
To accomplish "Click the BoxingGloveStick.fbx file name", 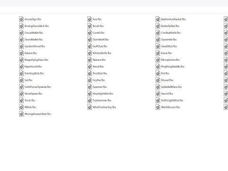I will [x=37, y=26].
